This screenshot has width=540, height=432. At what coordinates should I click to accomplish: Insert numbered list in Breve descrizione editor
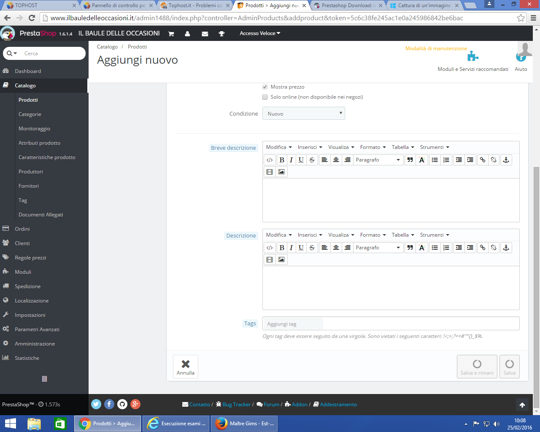[x=446, y=160]
